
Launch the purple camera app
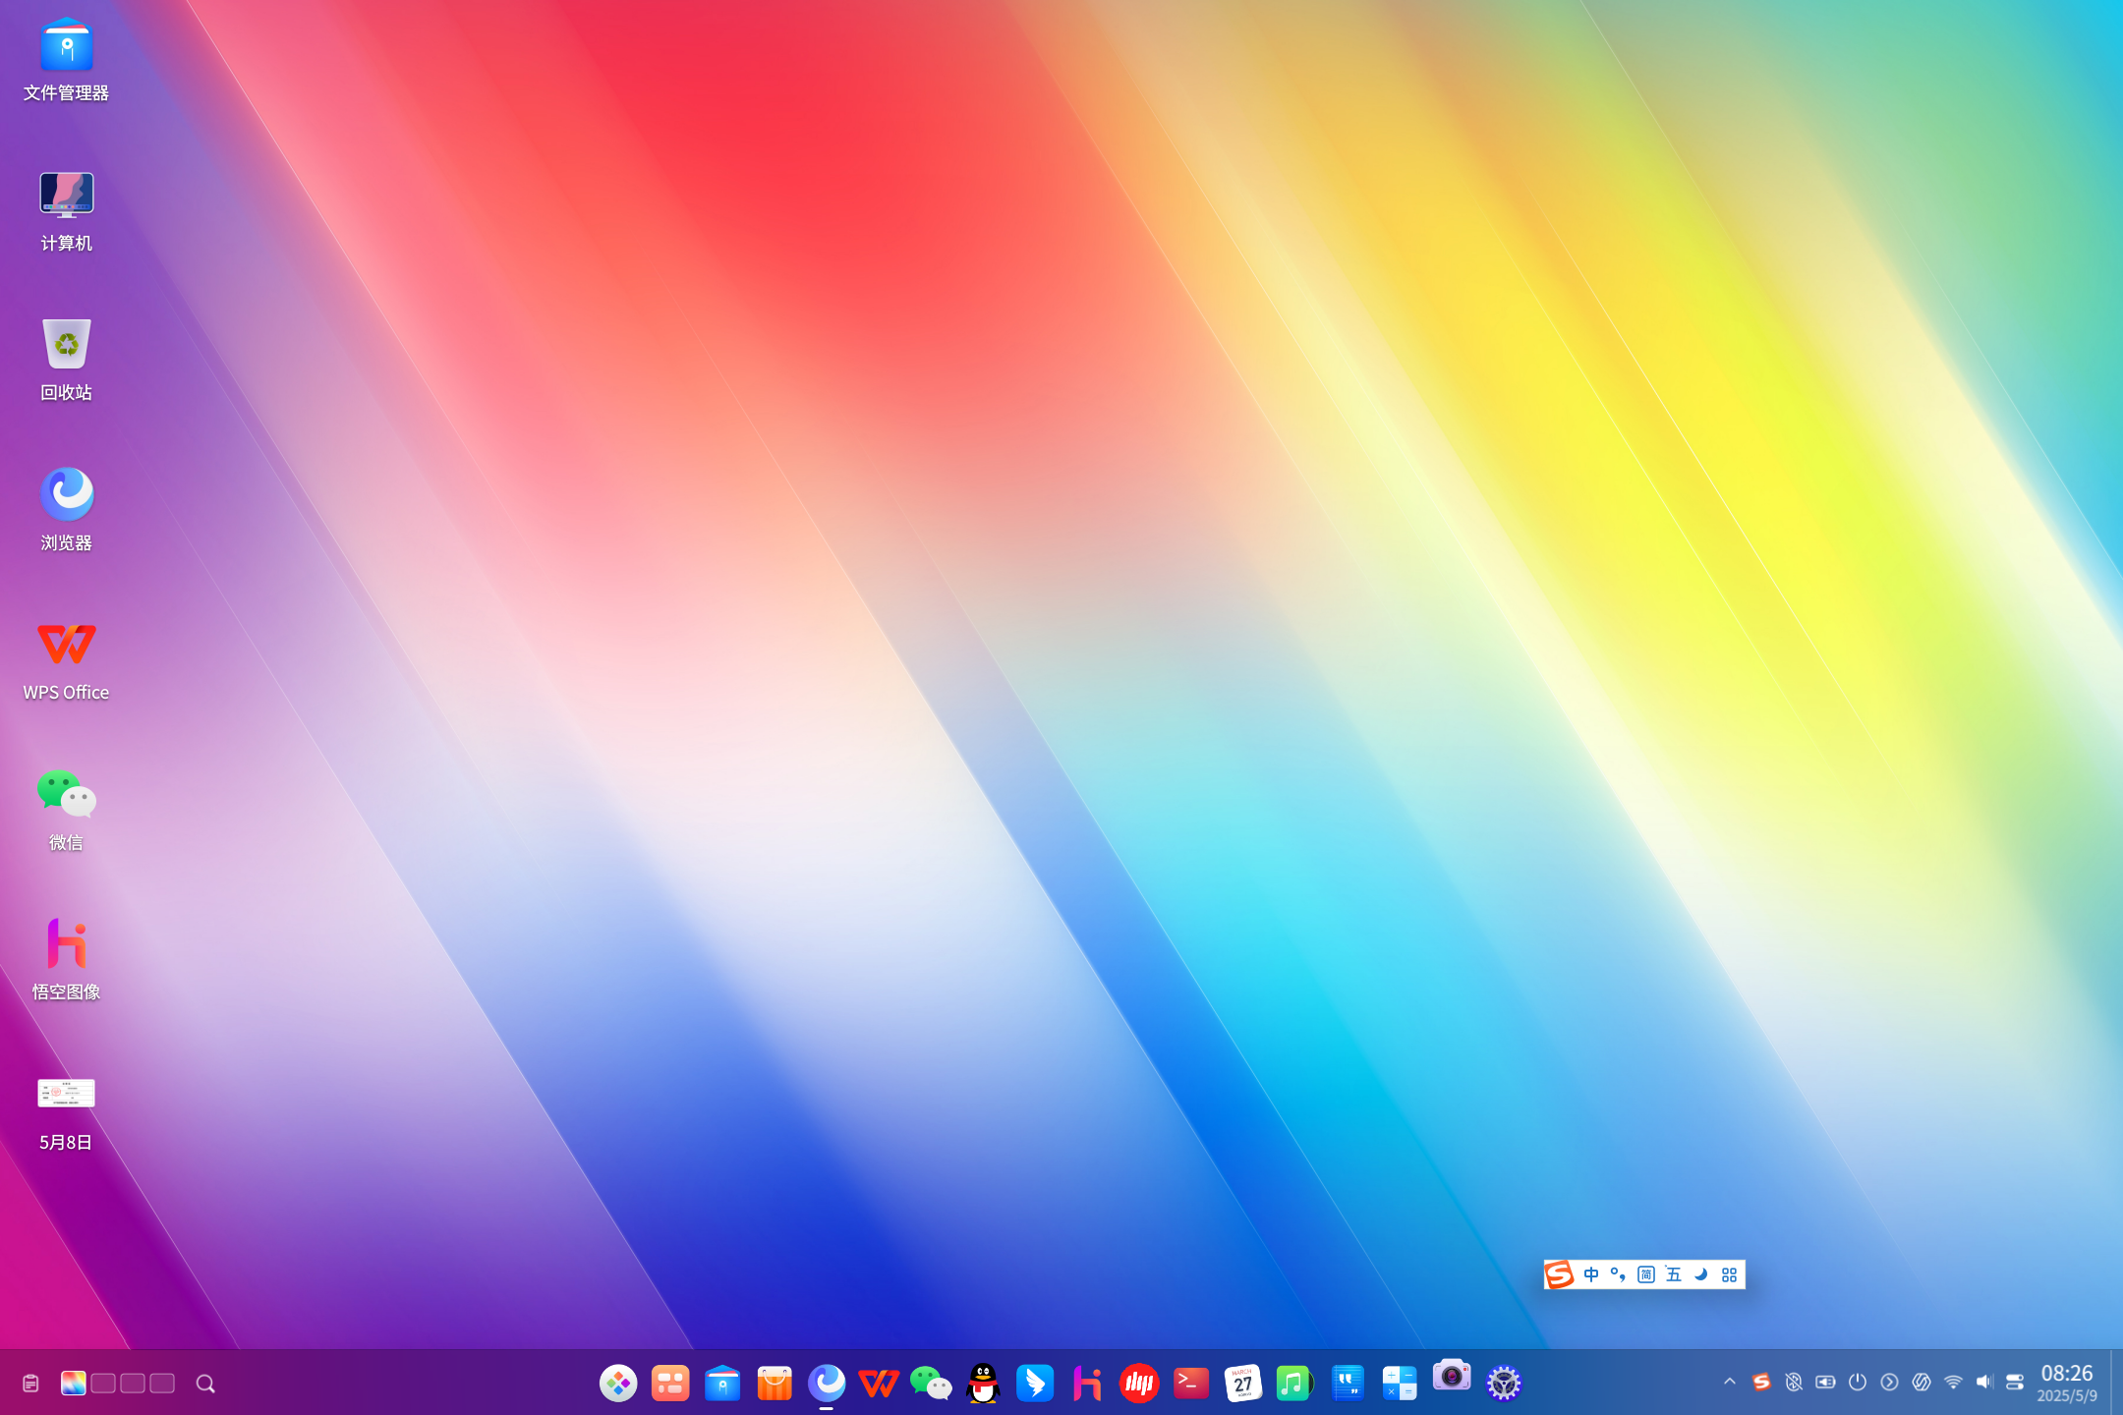coord(1452,1376)
